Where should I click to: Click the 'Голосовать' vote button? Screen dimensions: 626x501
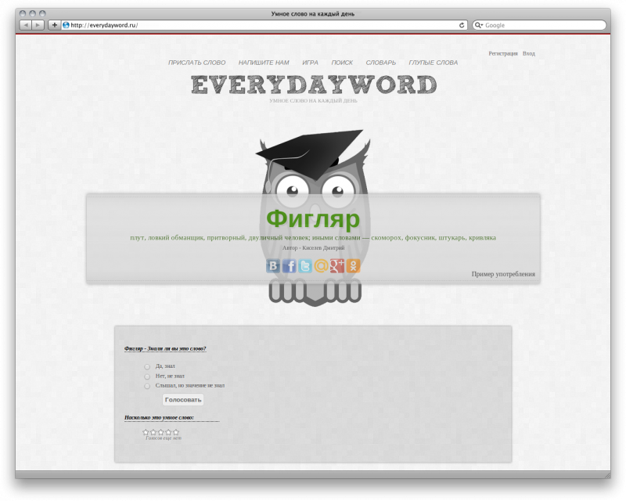click(x=183, y=399)
